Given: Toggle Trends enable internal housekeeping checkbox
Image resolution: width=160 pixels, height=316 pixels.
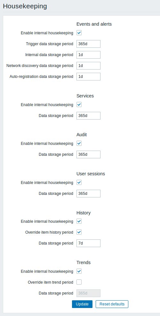Looking at the screenshot, I should point(79,271).
